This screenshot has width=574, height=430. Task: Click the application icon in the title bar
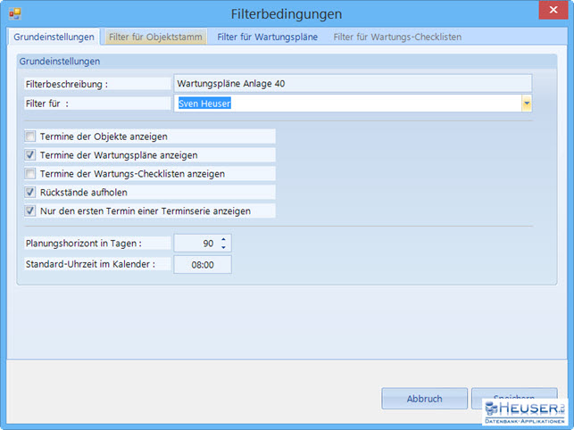(15, 14)
